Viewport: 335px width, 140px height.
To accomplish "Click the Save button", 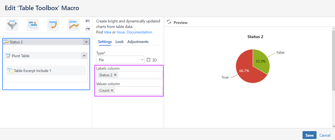I will [x=310, y=135].
